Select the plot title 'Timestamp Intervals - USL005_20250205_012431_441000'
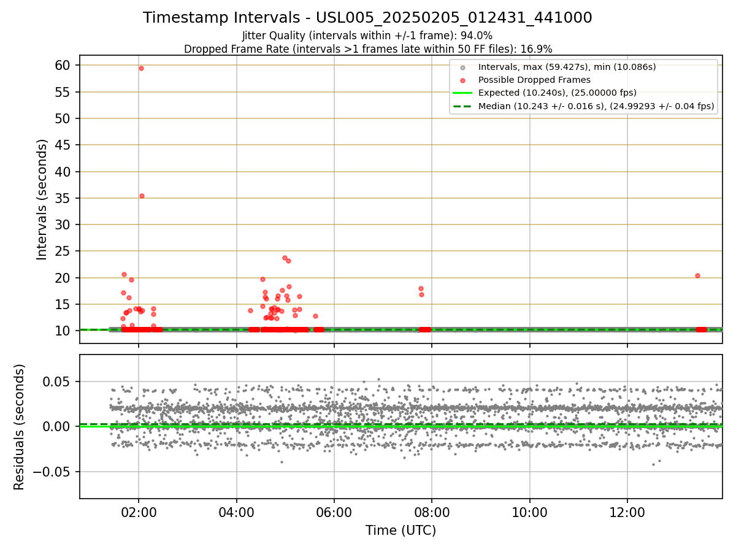Screen dimensions: 736x552 point(367,18)
